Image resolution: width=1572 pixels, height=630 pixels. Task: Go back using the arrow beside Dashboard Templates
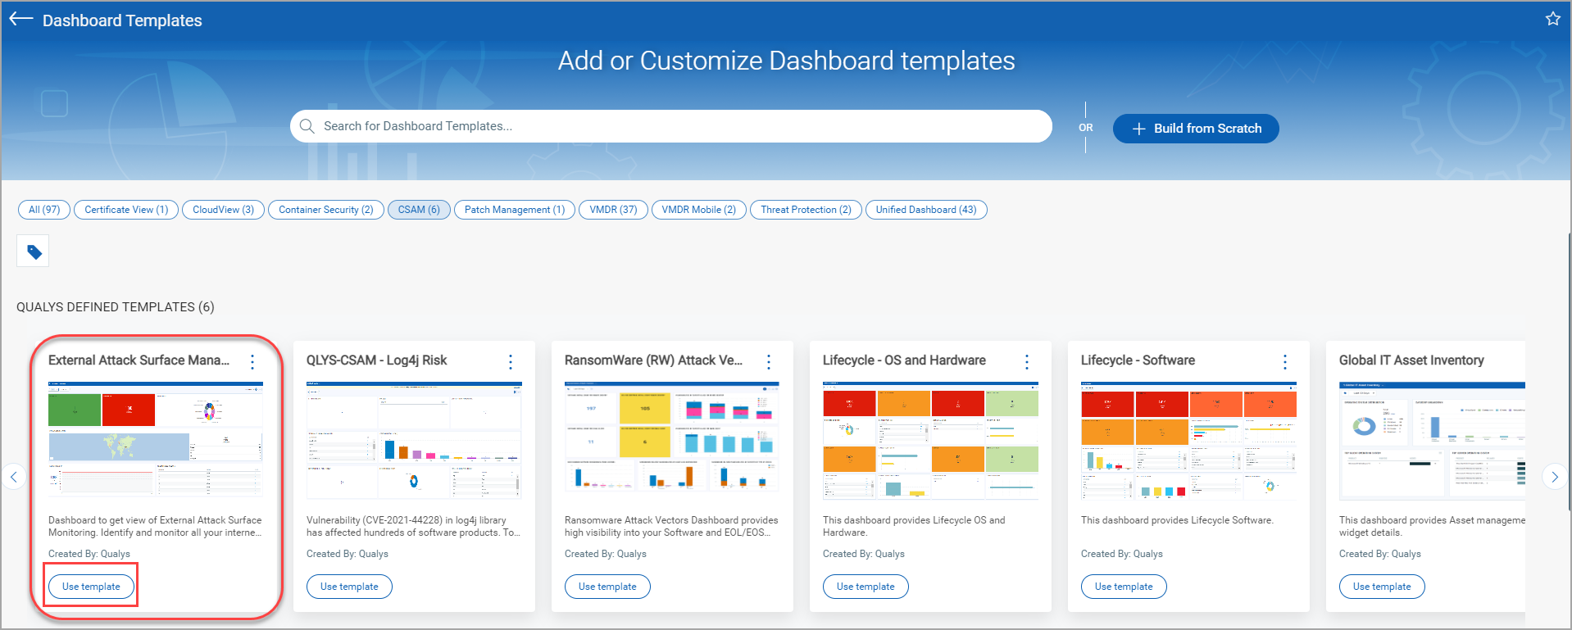pos(20,19)
